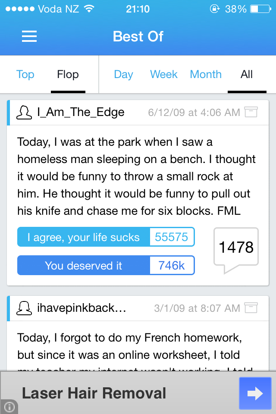Open I_Am_The_Edge username profile
The width and height of the screenshot is (276, 414).
pos(81,113)
